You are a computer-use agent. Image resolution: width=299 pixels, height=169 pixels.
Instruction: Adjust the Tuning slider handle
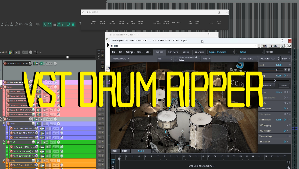(275, 81)
